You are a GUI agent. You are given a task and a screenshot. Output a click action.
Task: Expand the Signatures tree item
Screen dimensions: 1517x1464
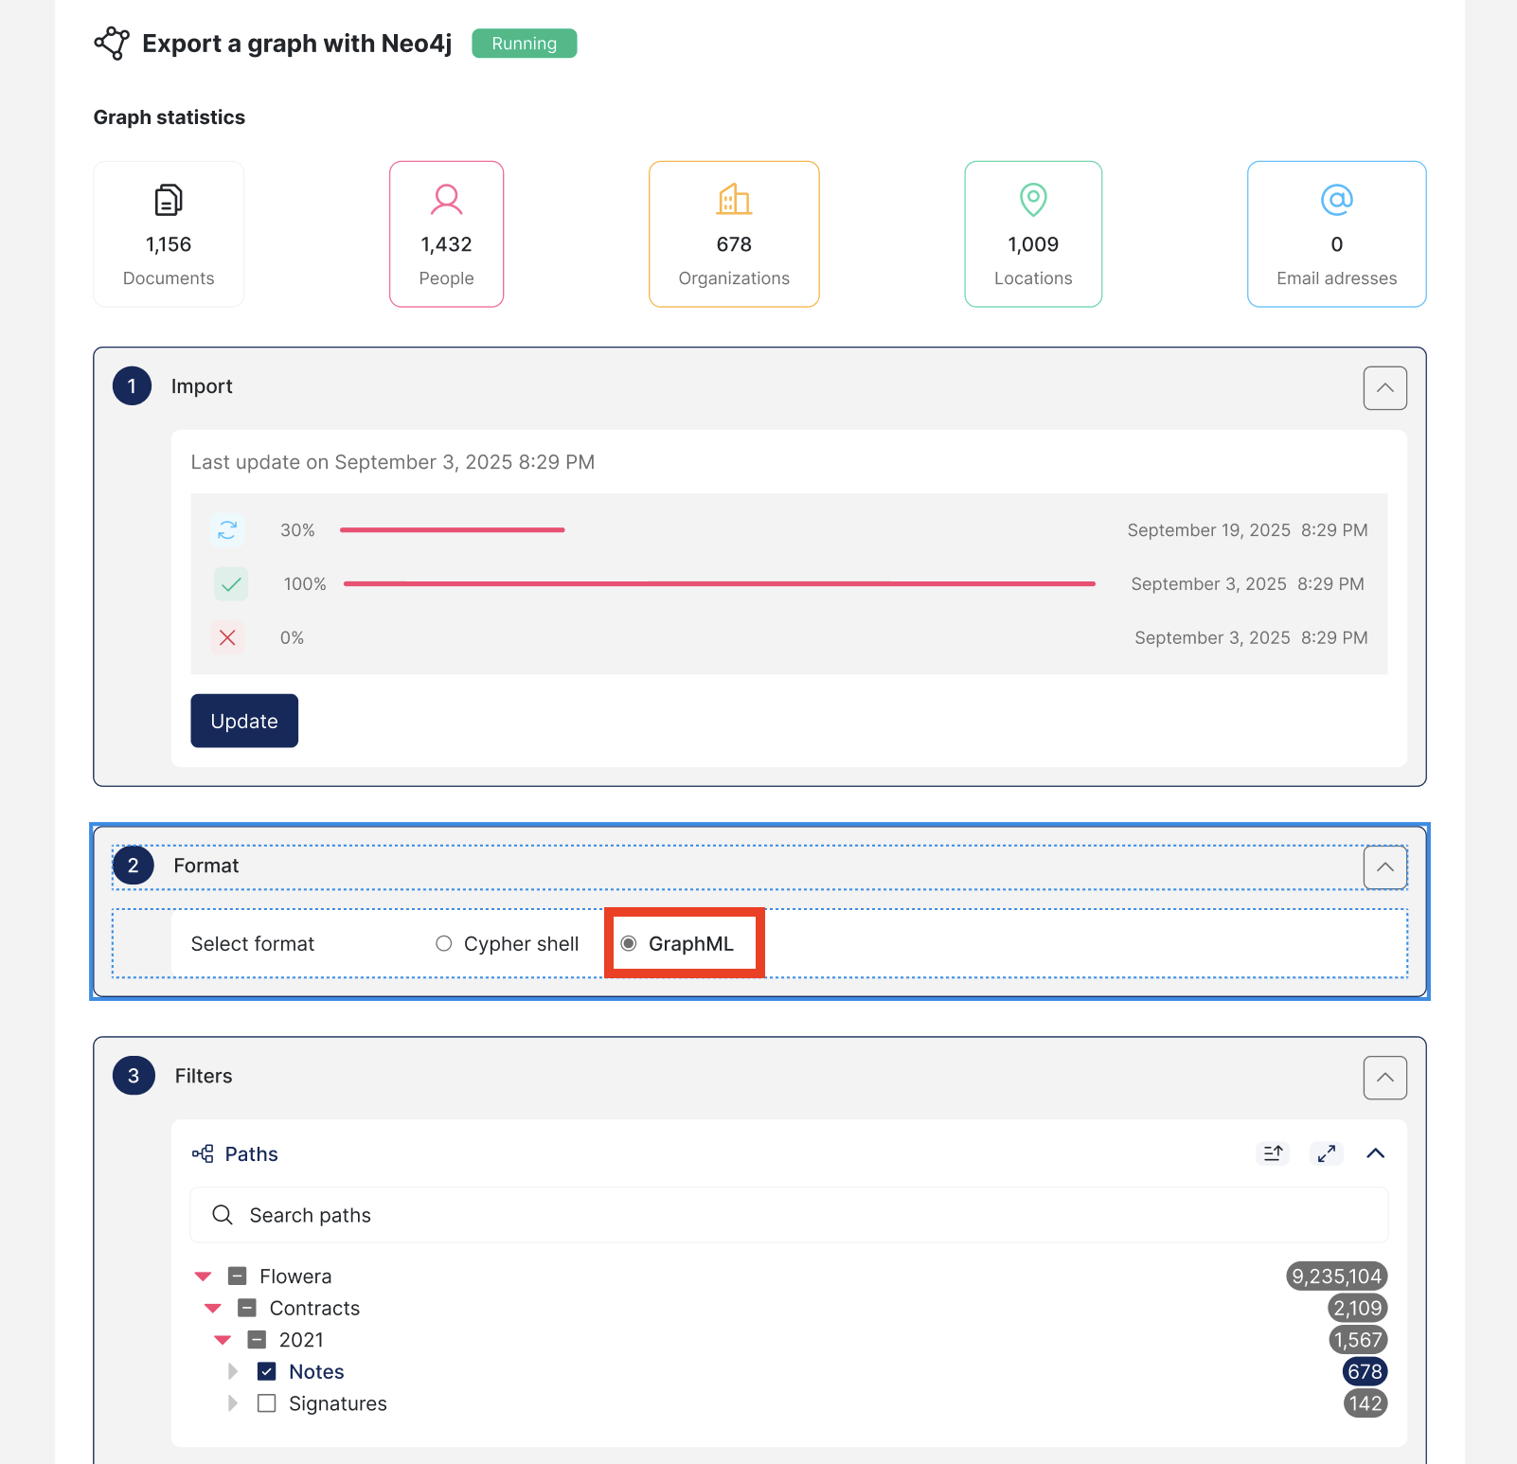233,1403
